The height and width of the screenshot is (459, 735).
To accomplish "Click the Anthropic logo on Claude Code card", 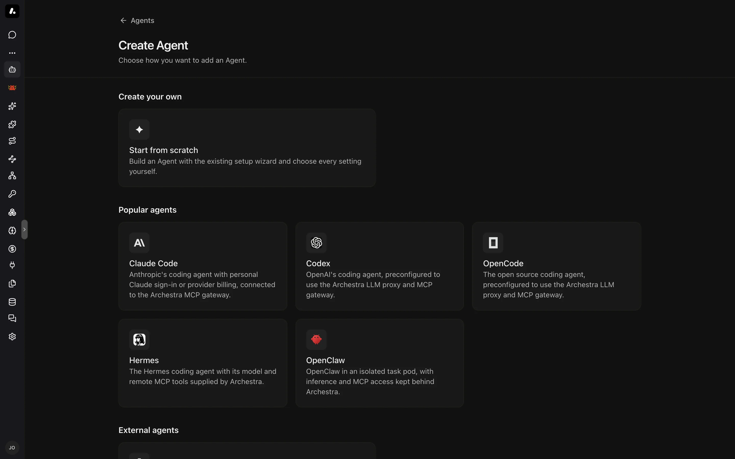I will click(139, 243).
